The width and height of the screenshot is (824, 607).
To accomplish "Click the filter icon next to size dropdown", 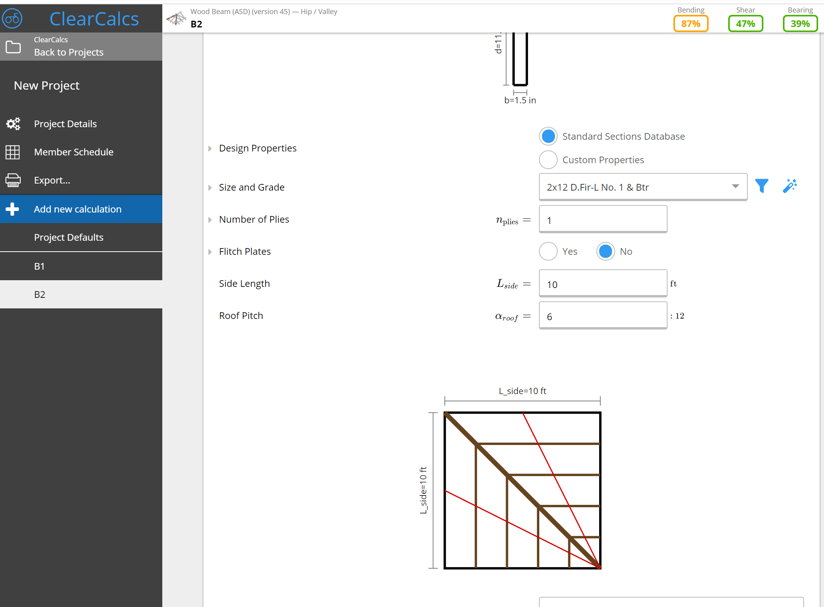I will [x=763, y=187].
